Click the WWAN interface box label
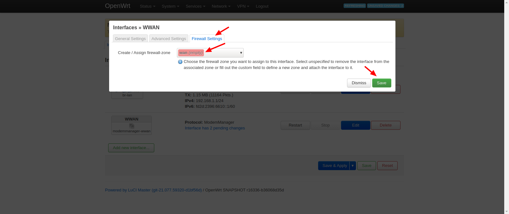Screen dimensions: 509x214 click(x=131, y=119)
